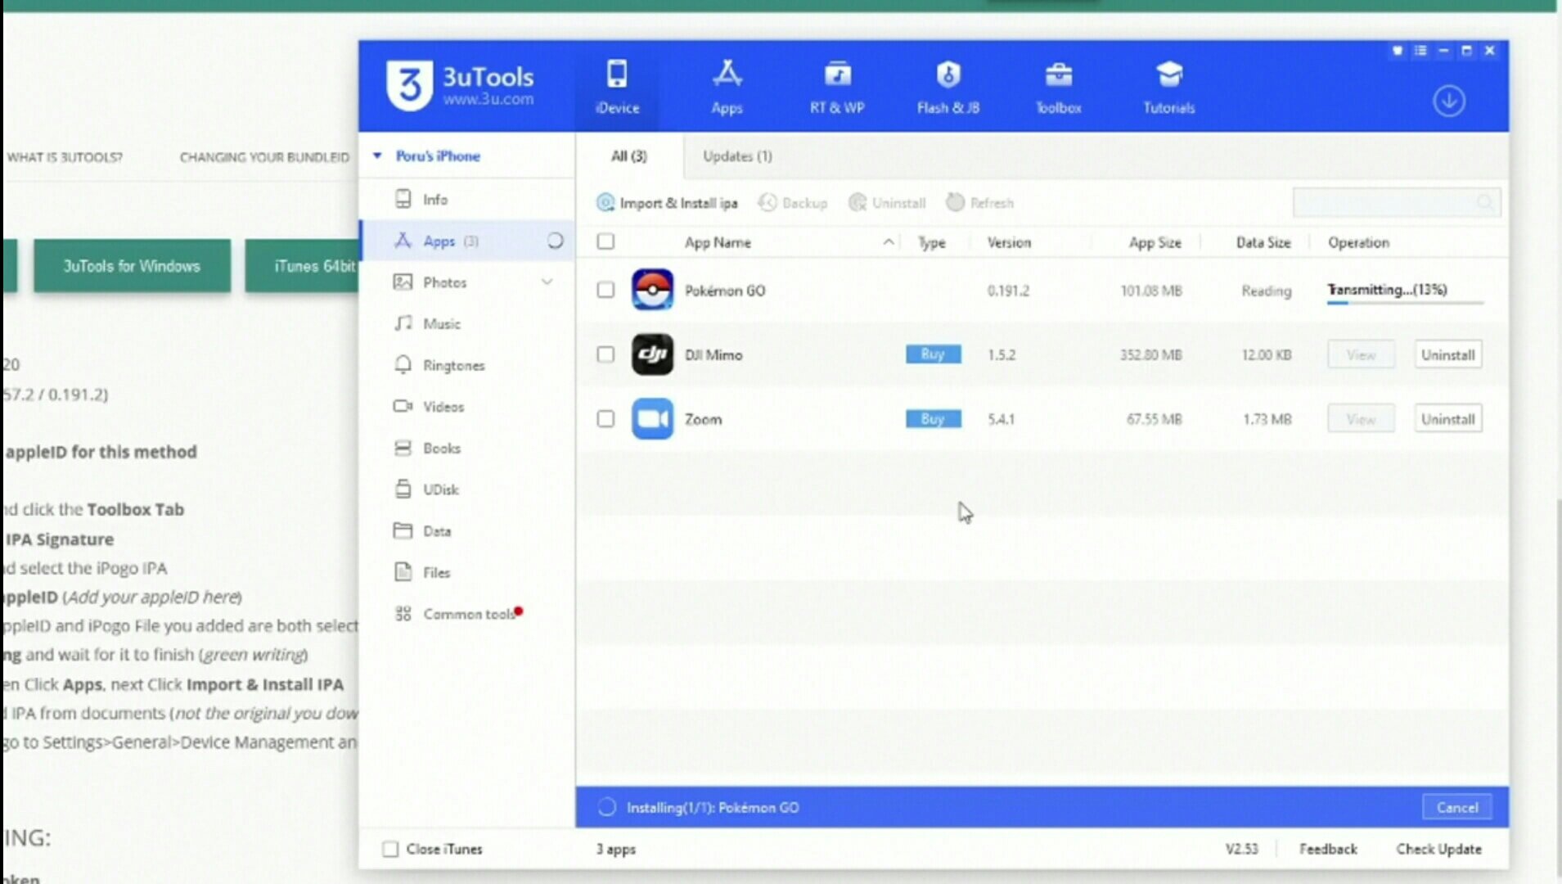Click the Feedback link
The image size is (1562, 884).
coord(1327,849)
